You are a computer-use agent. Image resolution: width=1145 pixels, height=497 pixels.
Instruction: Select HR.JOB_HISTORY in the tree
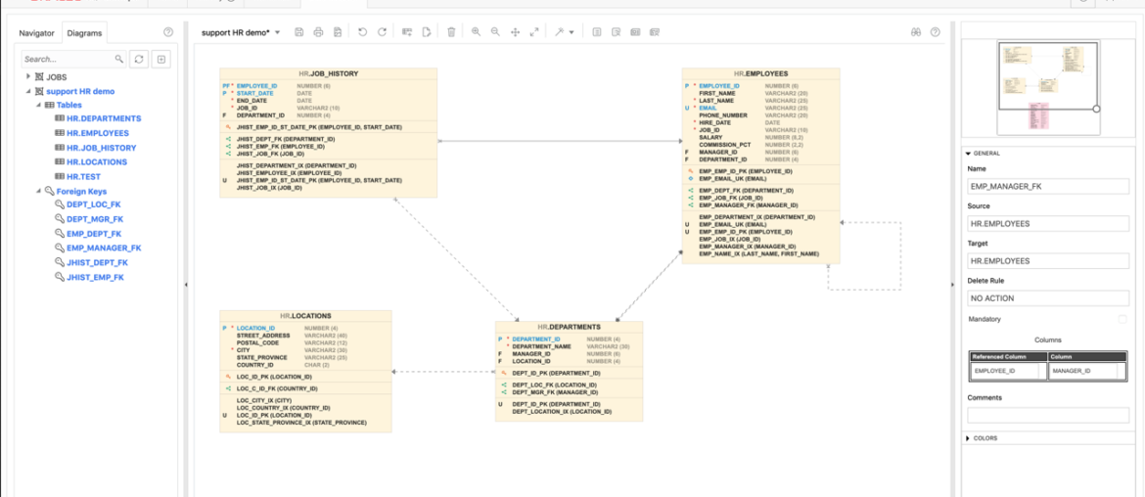click(x=102, y=148)
